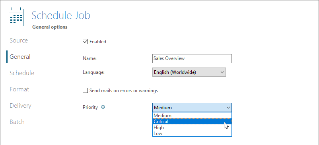
Task: Select Critical from the Priority list
Action: 192,122
